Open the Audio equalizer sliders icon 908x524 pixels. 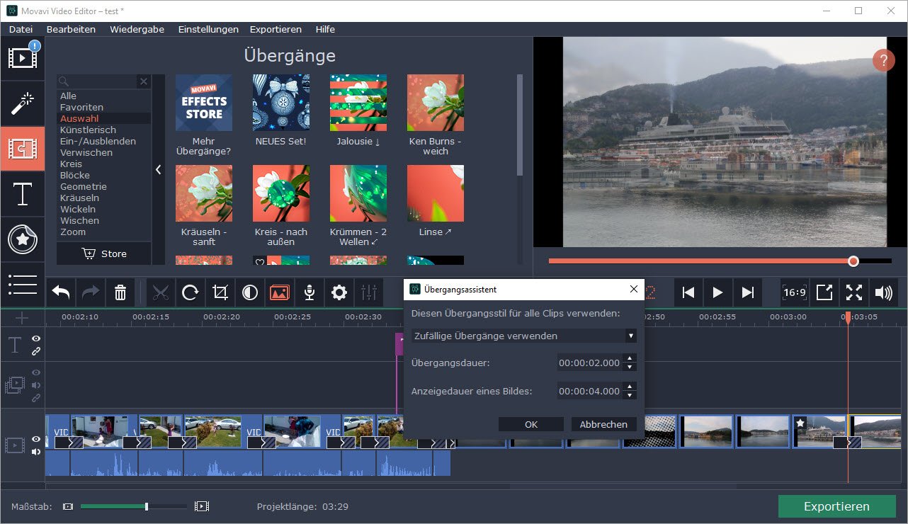click(369, 292)
